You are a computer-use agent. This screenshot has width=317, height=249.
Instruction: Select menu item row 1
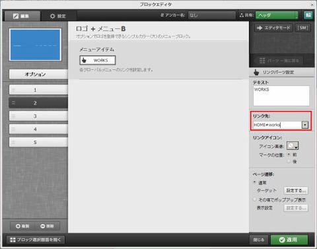(38, 90)
